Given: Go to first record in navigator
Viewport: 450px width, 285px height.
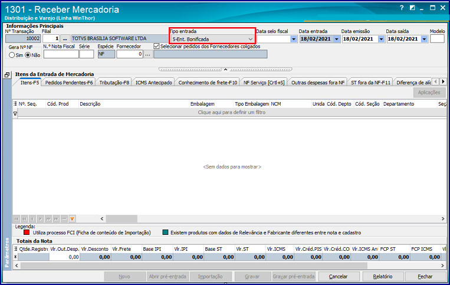Looking at the screenshot, I should pos(17,219).
